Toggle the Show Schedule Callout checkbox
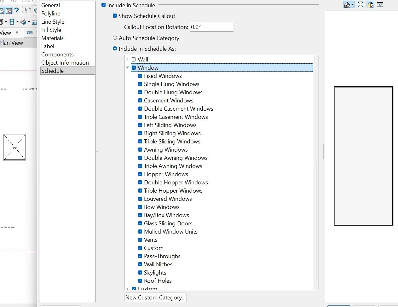 pyautogui.click(x=115, y=16)
